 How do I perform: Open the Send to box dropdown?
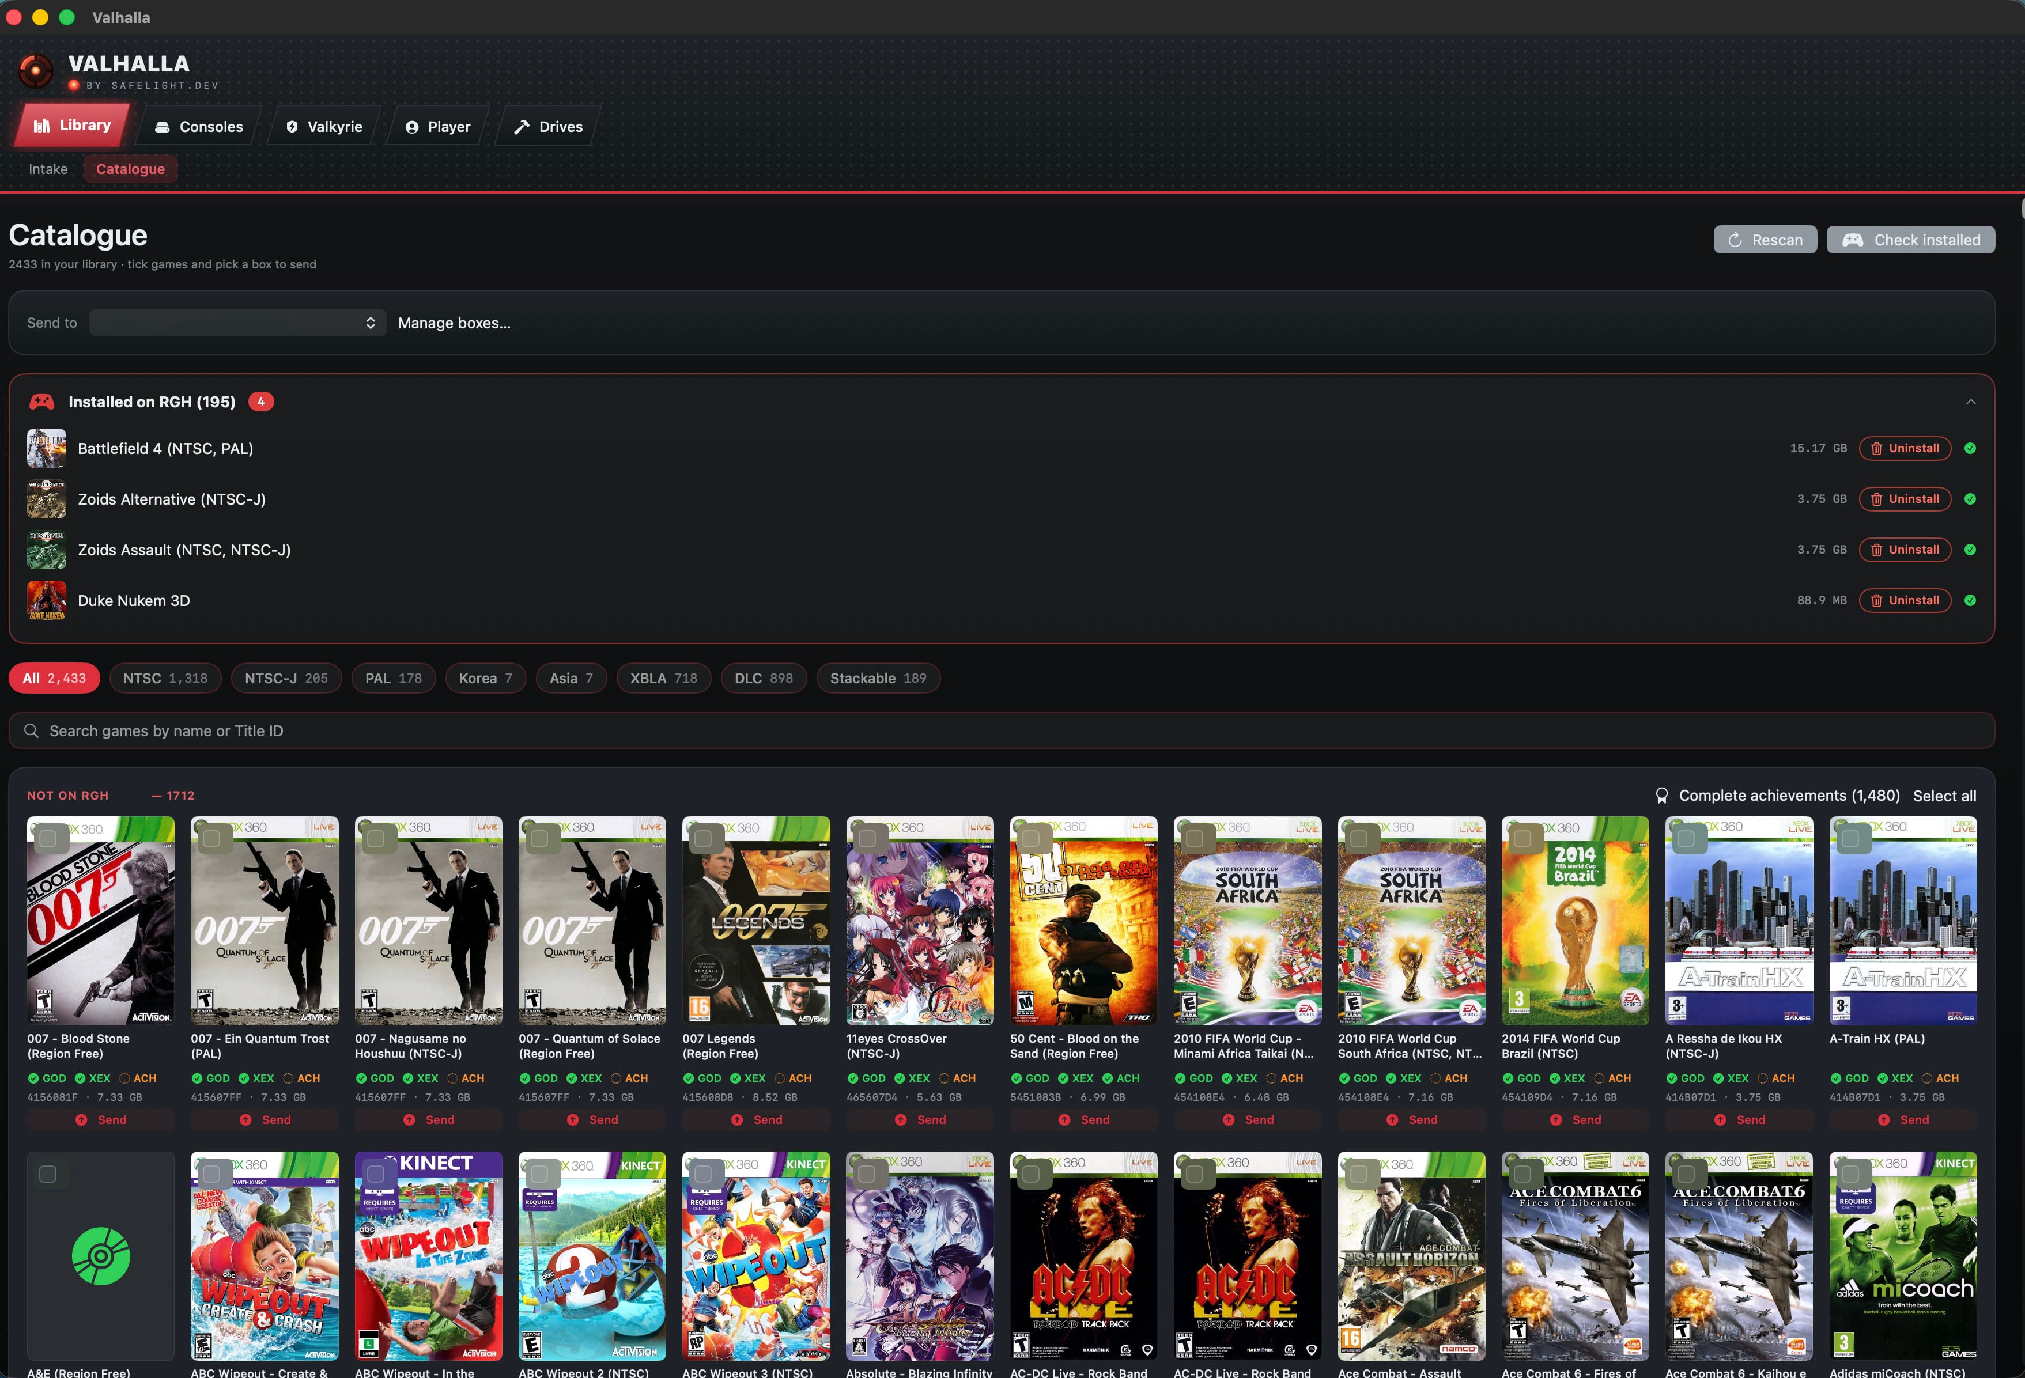point(237,322)
